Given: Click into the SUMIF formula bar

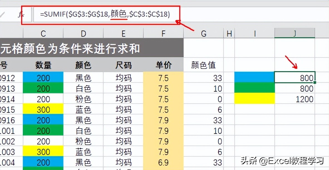Looking at the screenshot, I should click(181, 15).
